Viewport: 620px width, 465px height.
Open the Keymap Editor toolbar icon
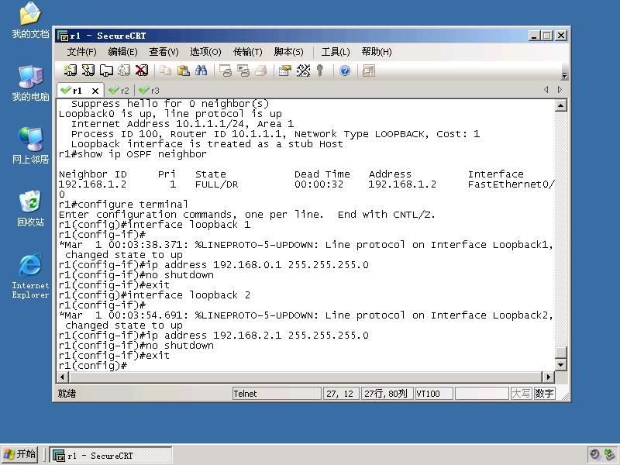point(303,71)
